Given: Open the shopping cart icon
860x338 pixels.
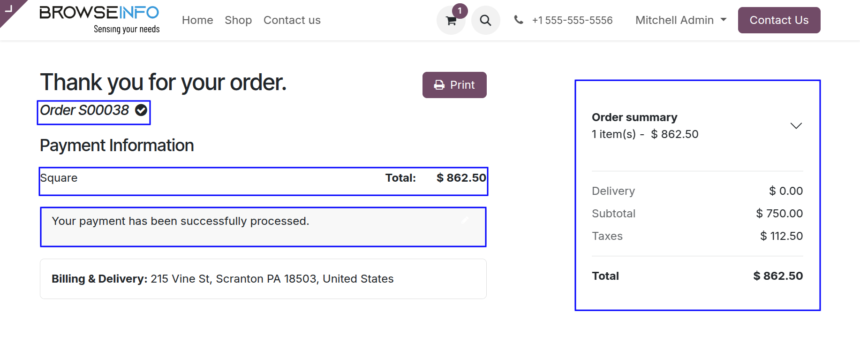Looking at the screenshot, I should 451,20.
